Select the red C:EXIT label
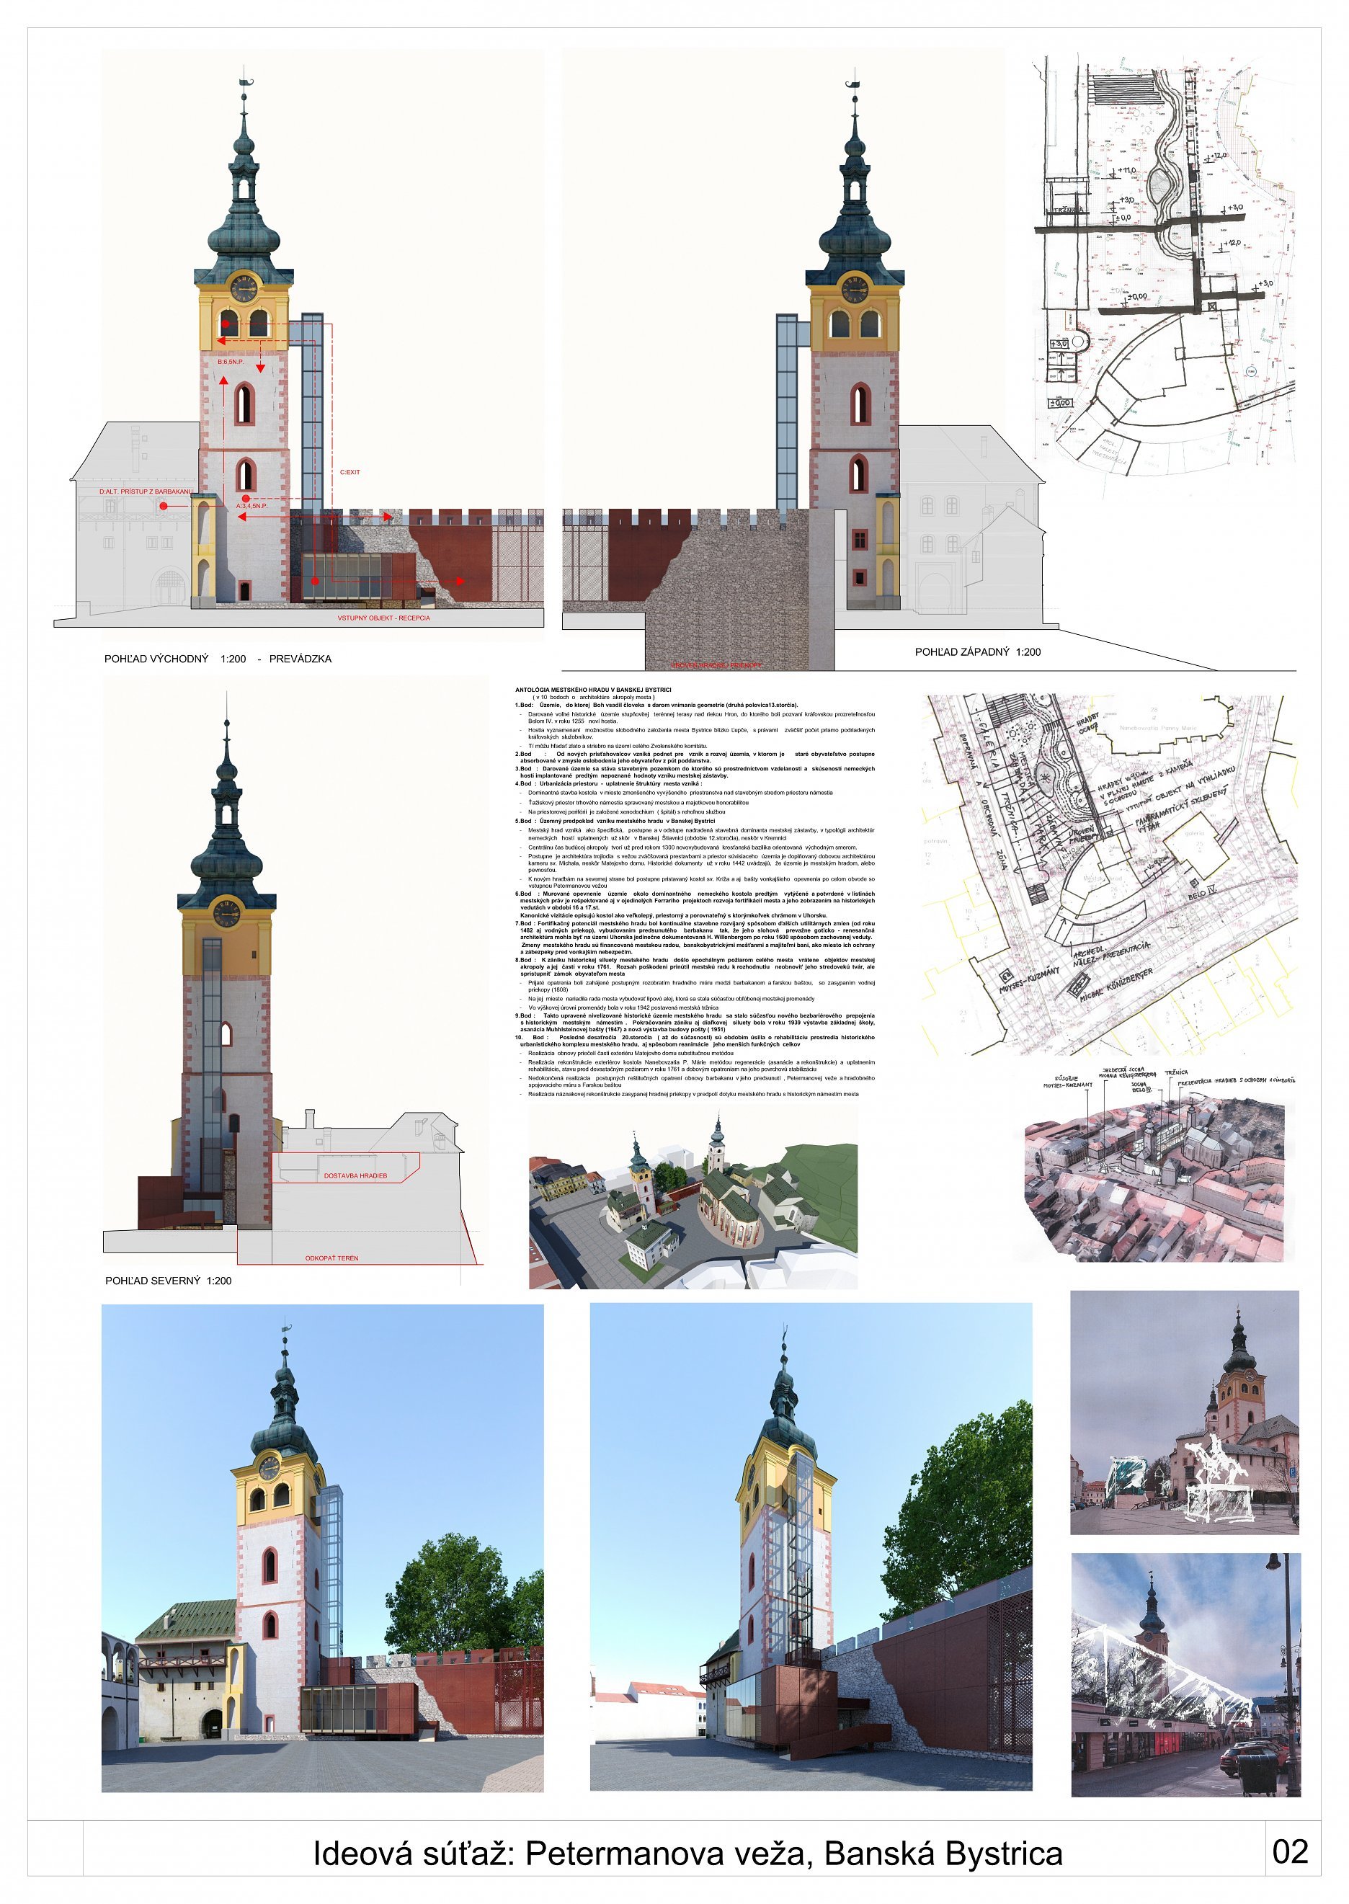Screen dimensions: 1349x1904 pyautogui.click(x=350, y=472)
